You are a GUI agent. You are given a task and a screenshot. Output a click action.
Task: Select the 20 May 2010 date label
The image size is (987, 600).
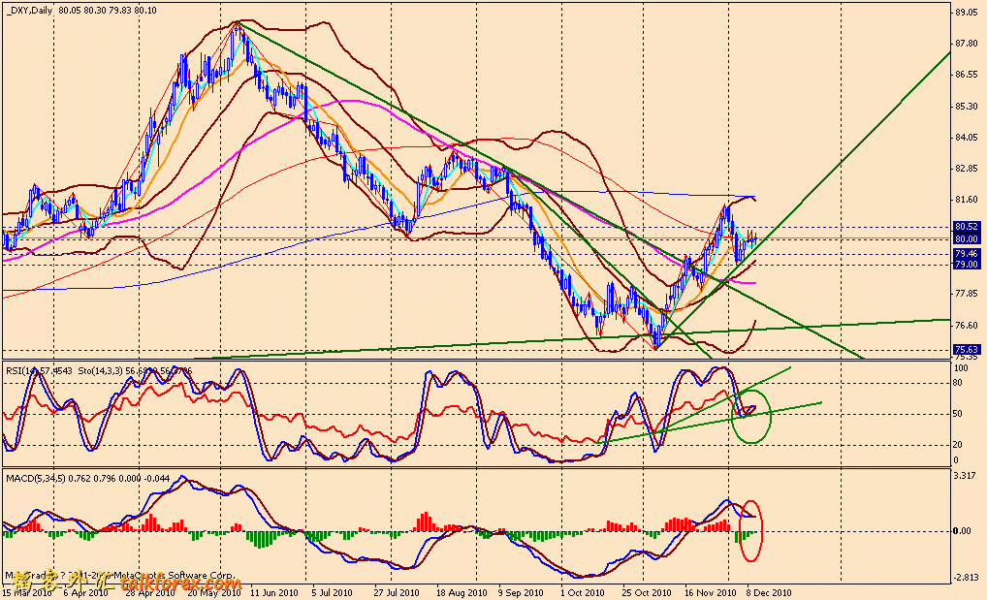[214, 592]
